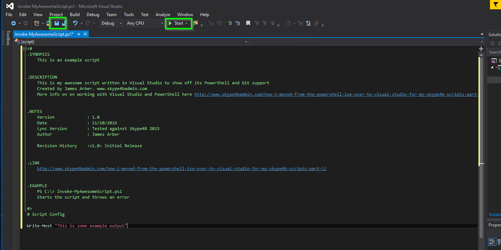501x250 pixels.
Task: Click the Write-Host example output line
Action: 77,226
